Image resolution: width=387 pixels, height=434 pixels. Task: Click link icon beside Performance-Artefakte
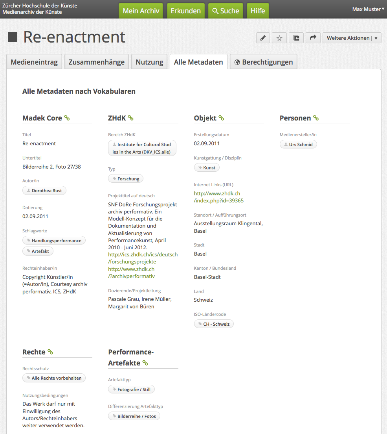click(x=145, y=363)
